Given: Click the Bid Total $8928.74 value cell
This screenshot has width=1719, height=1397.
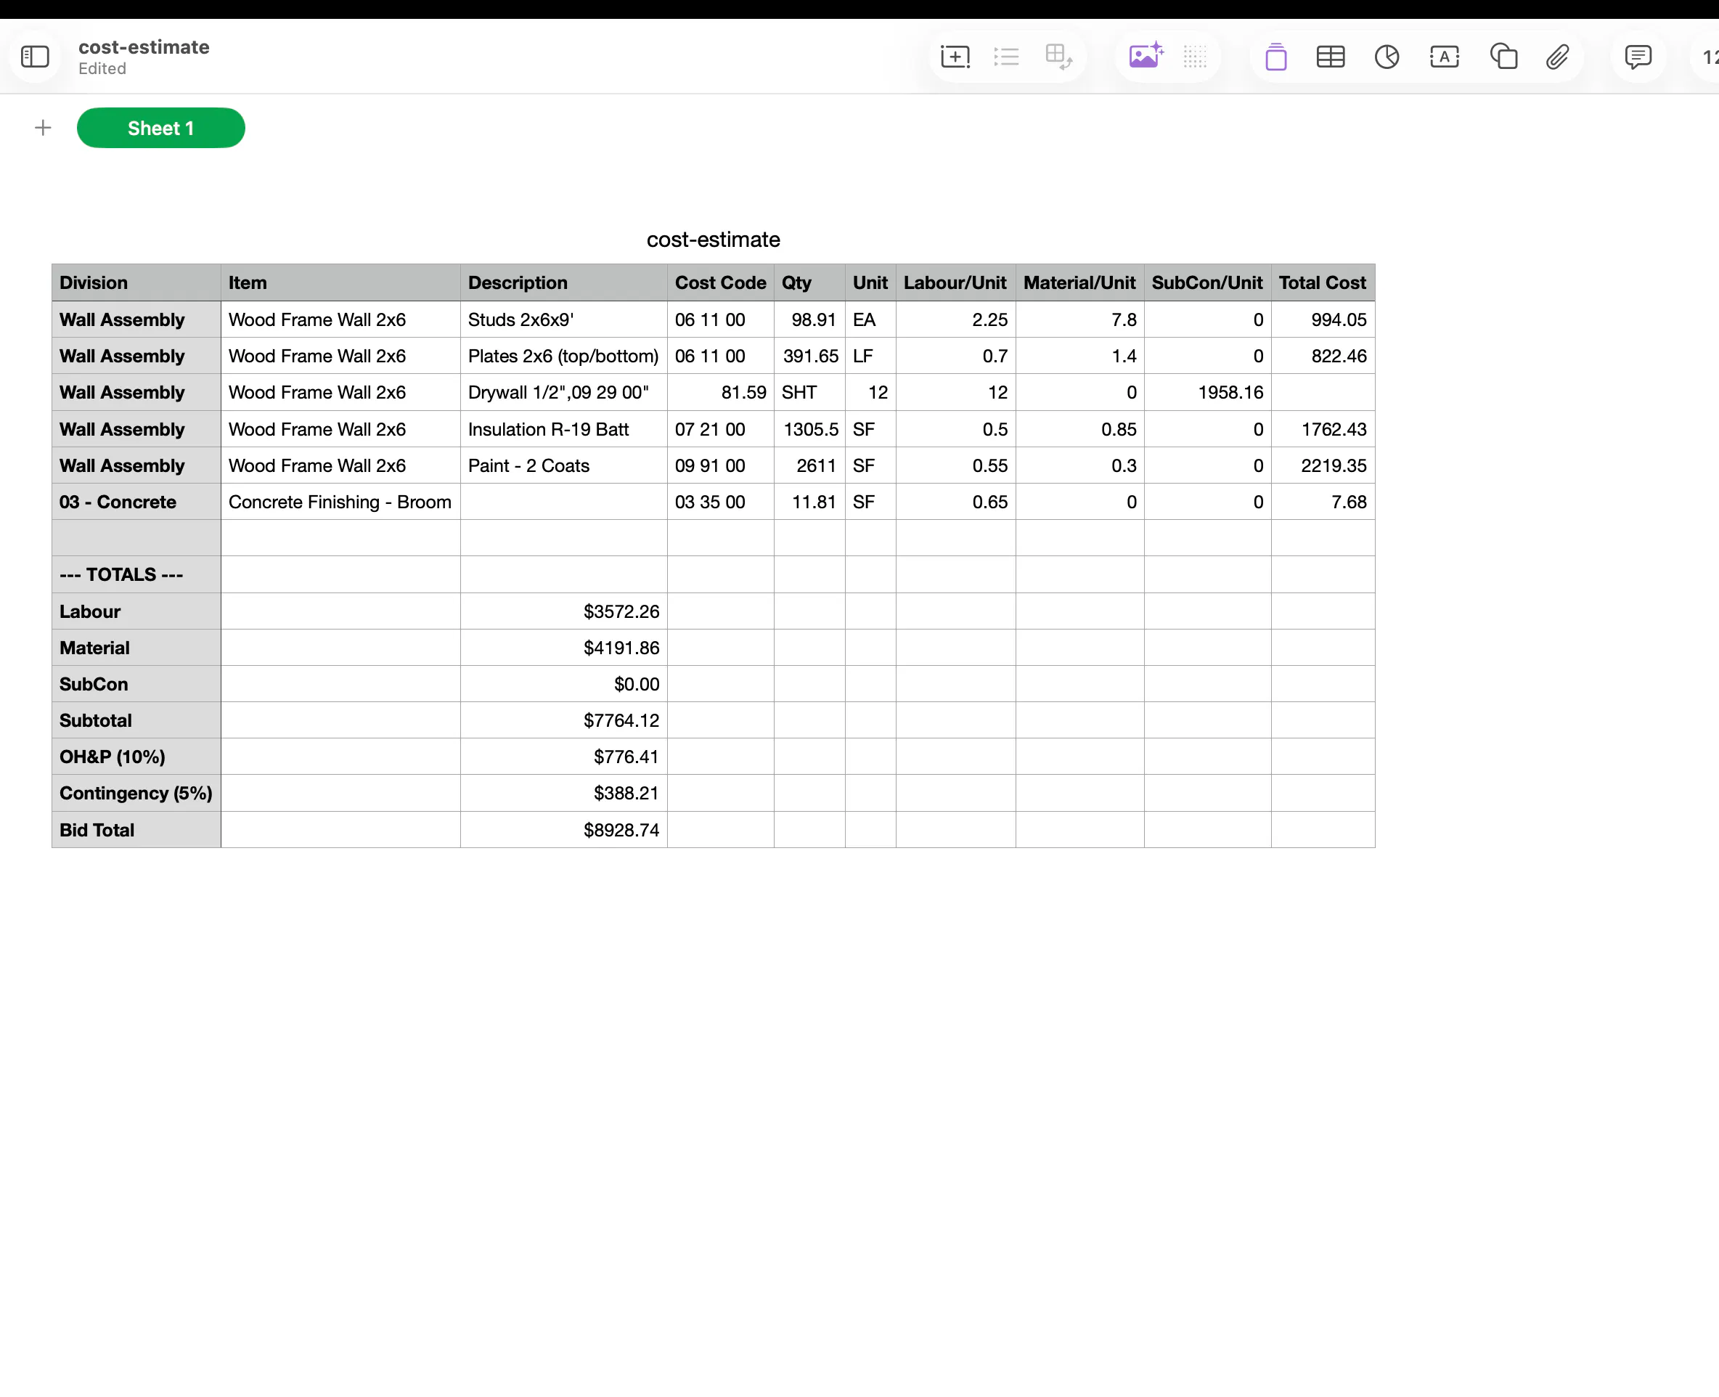Looking at the screenshot, I should (x=564, y=830).
